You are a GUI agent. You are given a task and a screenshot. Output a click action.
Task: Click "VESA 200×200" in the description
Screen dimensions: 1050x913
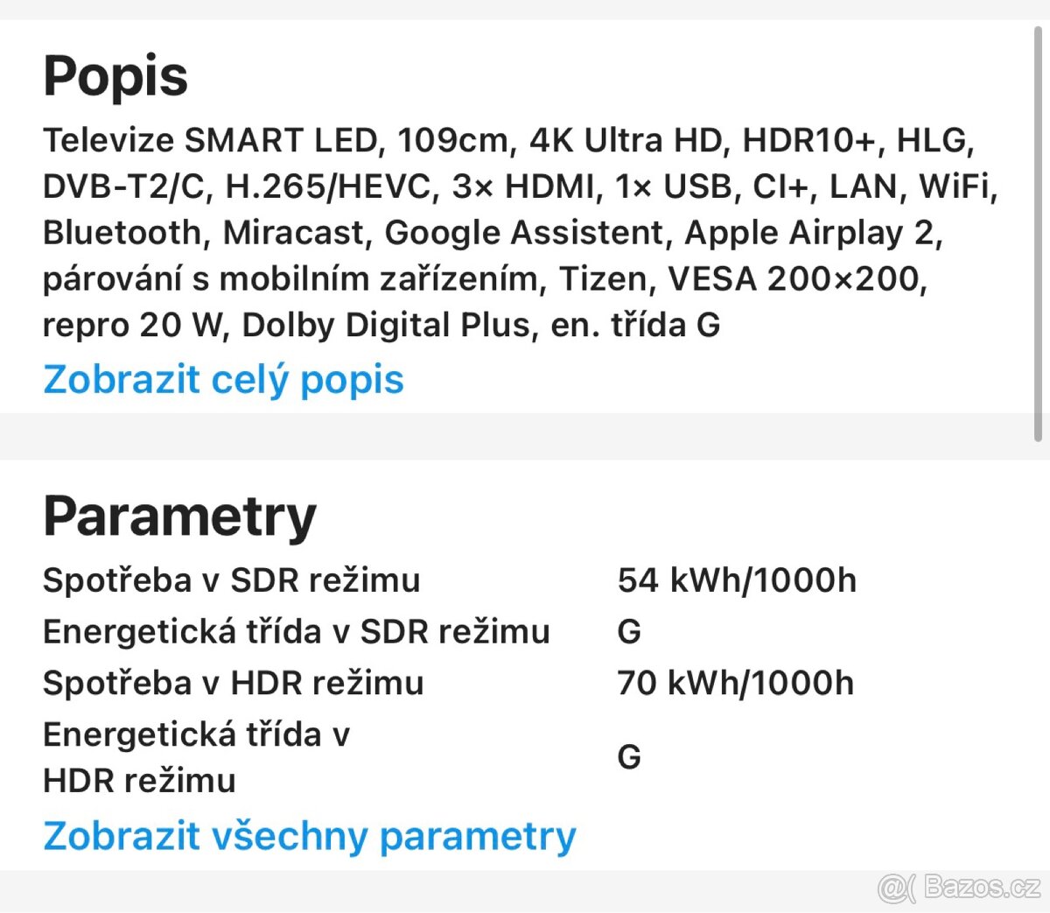(792, 279)
